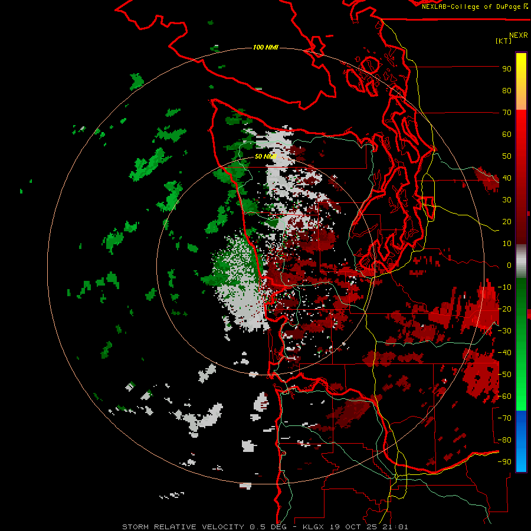This screenshot has height=531, width=531.
Task: Click the -70 scale value
Action: (504, 418)
